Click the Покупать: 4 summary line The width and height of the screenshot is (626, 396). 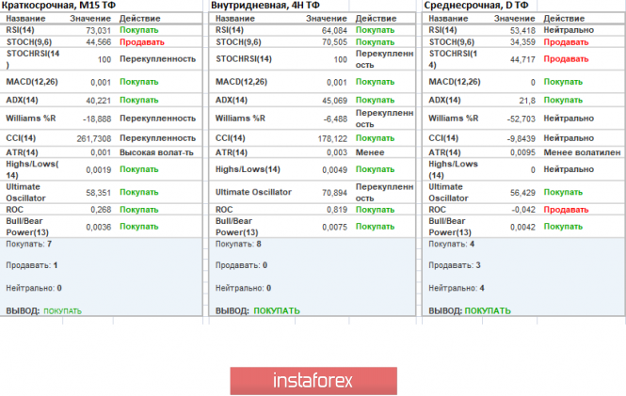pyautogui.click(x=452, y=244)
